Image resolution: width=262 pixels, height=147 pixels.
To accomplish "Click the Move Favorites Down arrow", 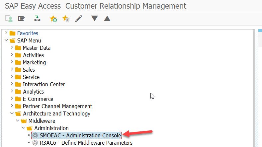I will click(95, 19).
